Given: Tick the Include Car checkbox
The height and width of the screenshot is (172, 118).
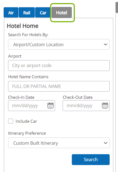Looking at the screenshot, I should 11,121.
